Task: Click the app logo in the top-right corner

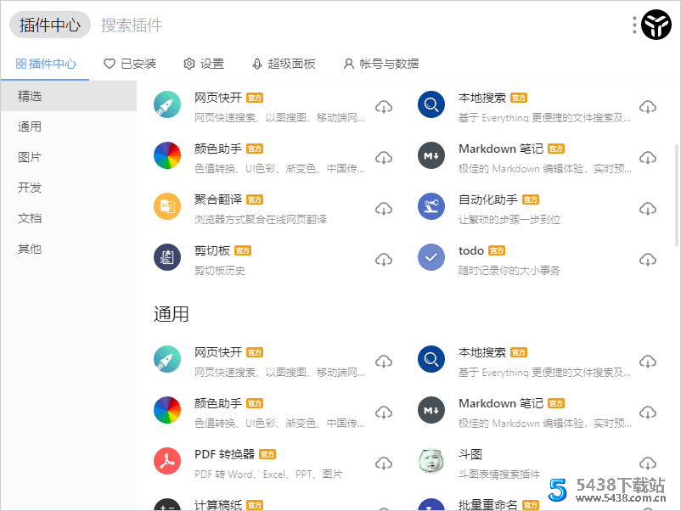Action: point(655,25)
